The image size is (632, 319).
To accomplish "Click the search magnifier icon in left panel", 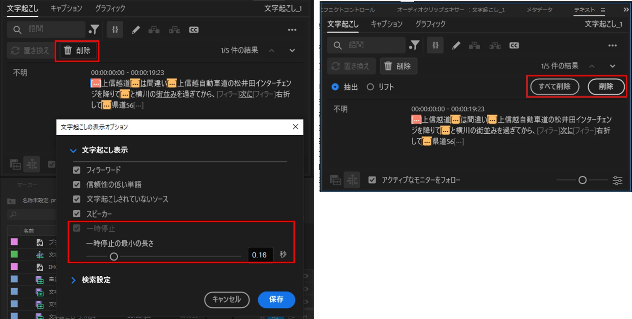I will click(17, 30).
